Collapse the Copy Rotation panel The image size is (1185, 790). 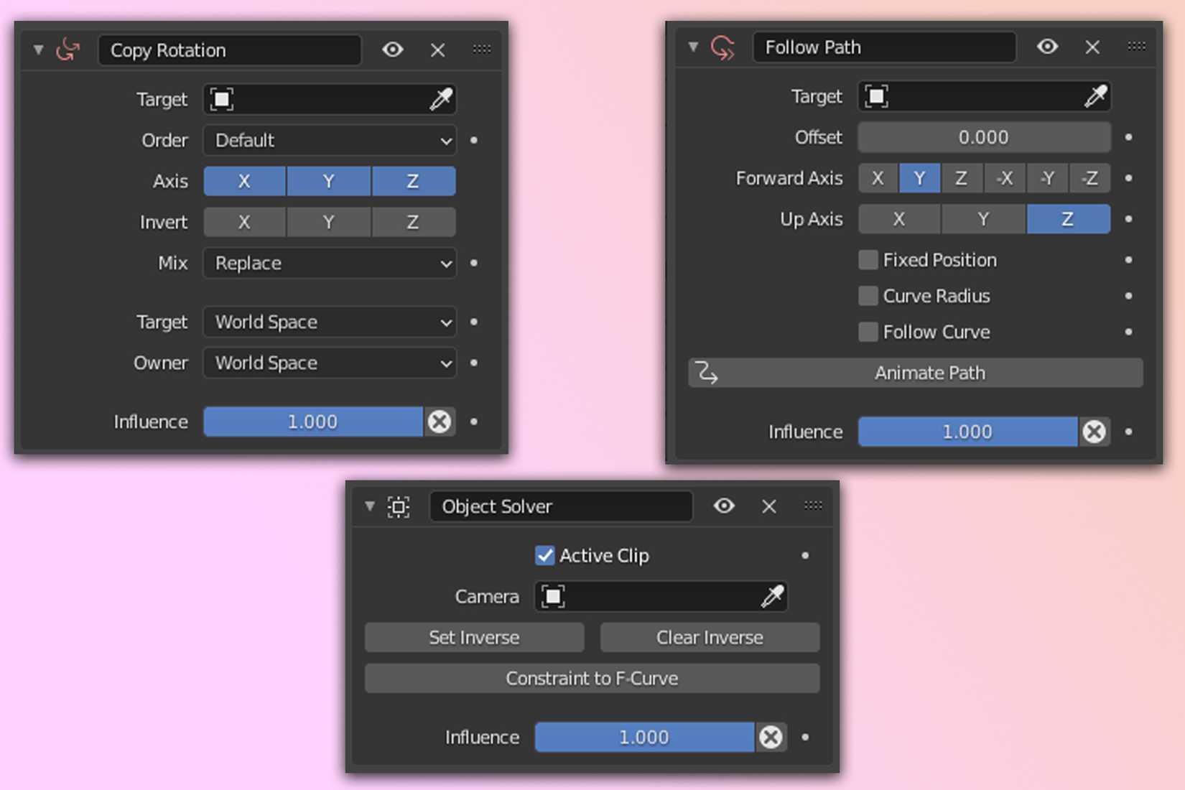38,50
